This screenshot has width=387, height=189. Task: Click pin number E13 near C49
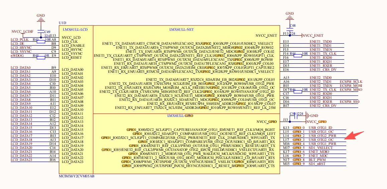[53, 35]
